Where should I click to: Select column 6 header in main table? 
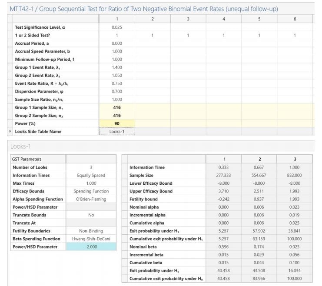click(295, 19)
